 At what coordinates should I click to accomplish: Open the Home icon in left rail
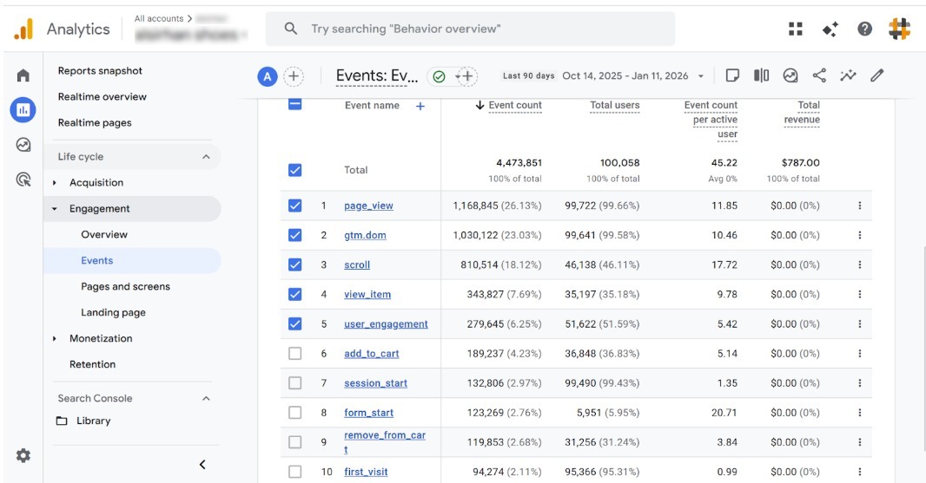(23, 75)
